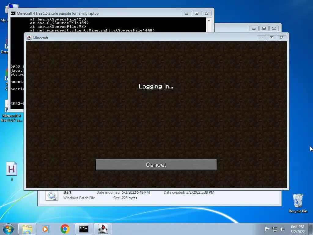The width and height of the screenshot is (313, 235).
Task: Click the console line at axa.A_(SourceFile:84)
Action: 59,23
